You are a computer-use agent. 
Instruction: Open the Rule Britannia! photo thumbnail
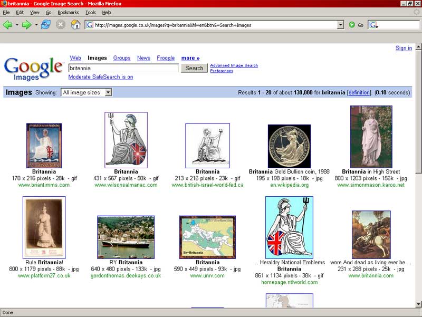pos(44,227)
